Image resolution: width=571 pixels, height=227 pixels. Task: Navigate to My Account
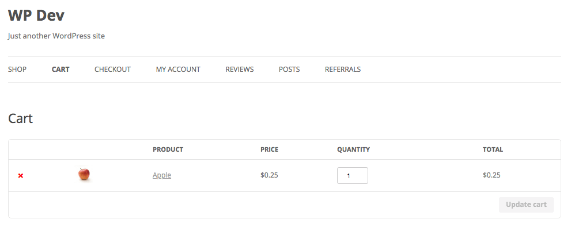tap(178, 70)
